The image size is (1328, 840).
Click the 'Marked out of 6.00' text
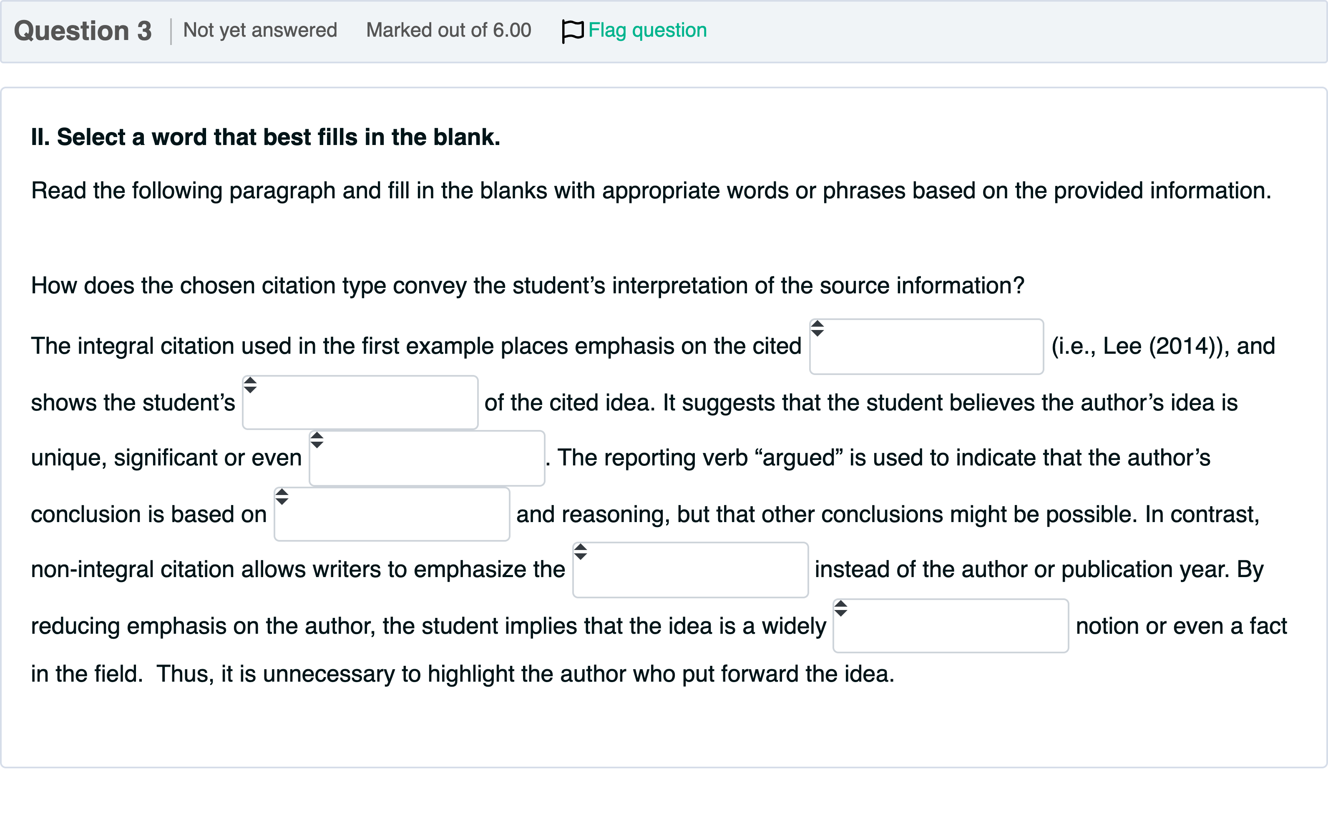[x=448, y=30]
